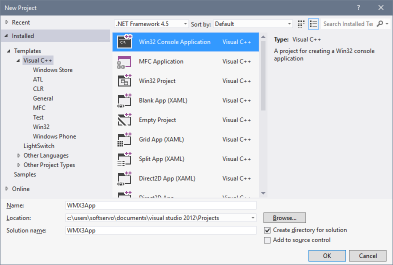Viewport: 393px width, 265px height.
Task: Click the OK button
Action: pos(327,255)
